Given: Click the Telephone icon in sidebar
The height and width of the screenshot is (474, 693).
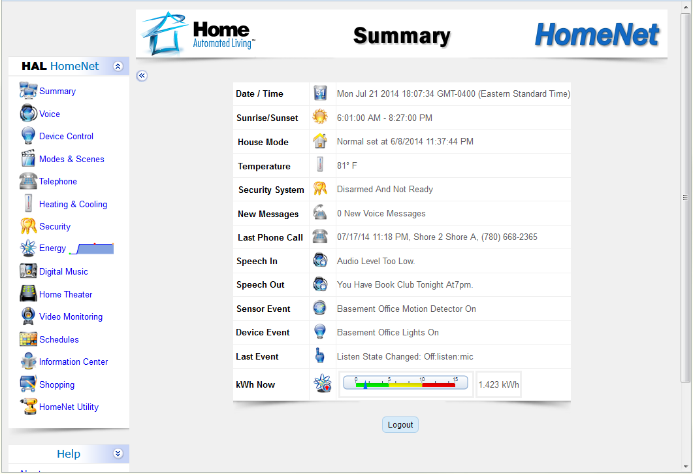Looking at the screenshot, I should pyautogui.click(x=28, y=181).
